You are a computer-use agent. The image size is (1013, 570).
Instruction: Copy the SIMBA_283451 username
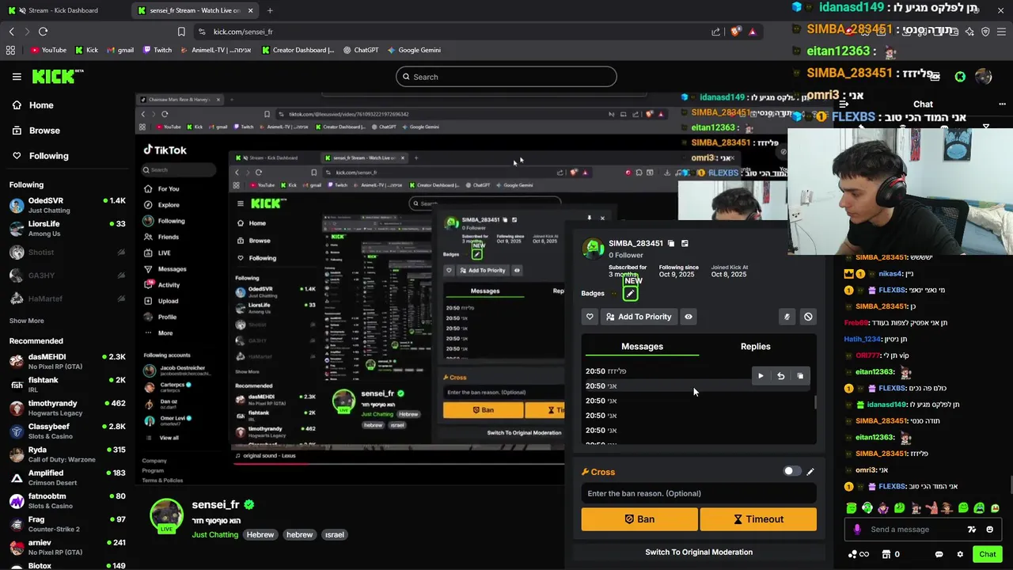(x=671, y=243)
